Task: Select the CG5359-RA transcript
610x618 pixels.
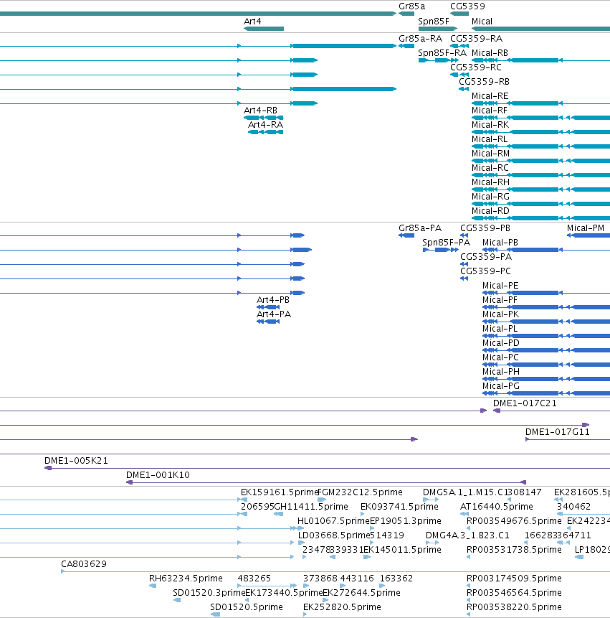Action: point(459,46)
